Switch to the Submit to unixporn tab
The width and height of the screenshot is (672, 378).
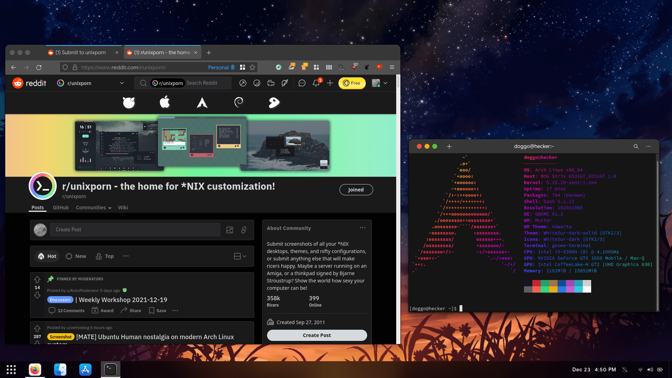click(x=80, y=52)
